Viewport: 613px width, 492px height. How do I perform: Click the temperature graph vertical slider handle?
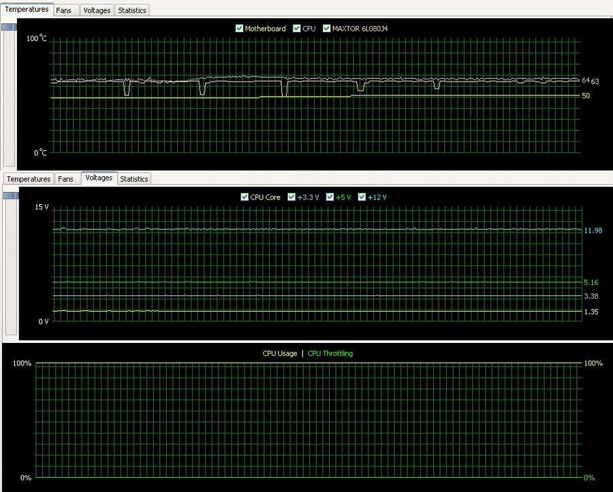(9, 27)
